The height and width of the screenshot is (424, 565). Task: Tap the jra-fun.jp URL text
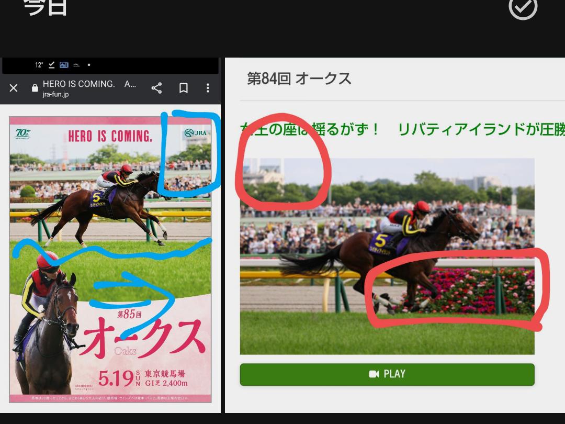55,95
